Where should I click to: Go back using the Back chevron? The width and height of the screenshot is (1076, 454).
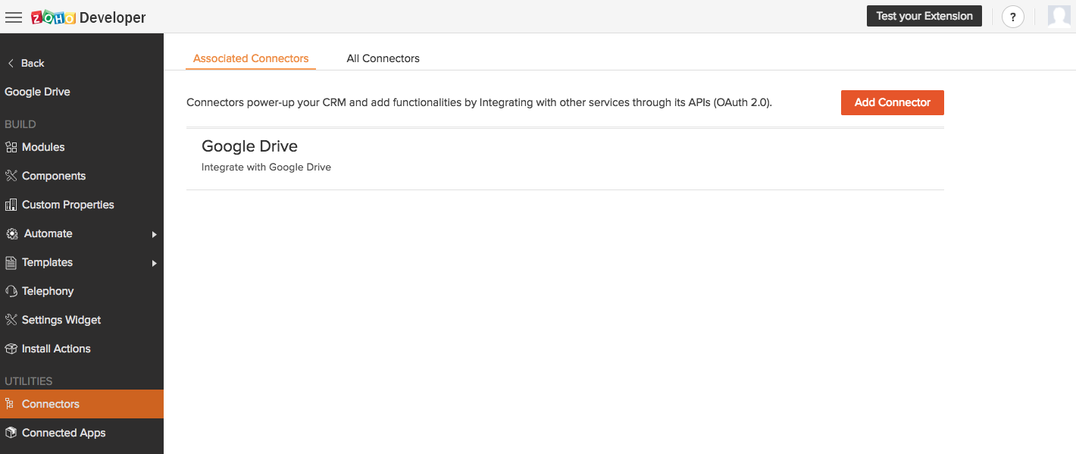coord(11,63)
